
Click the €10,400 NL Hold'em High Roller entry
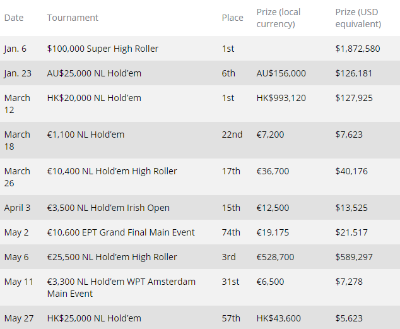(112, 171)
